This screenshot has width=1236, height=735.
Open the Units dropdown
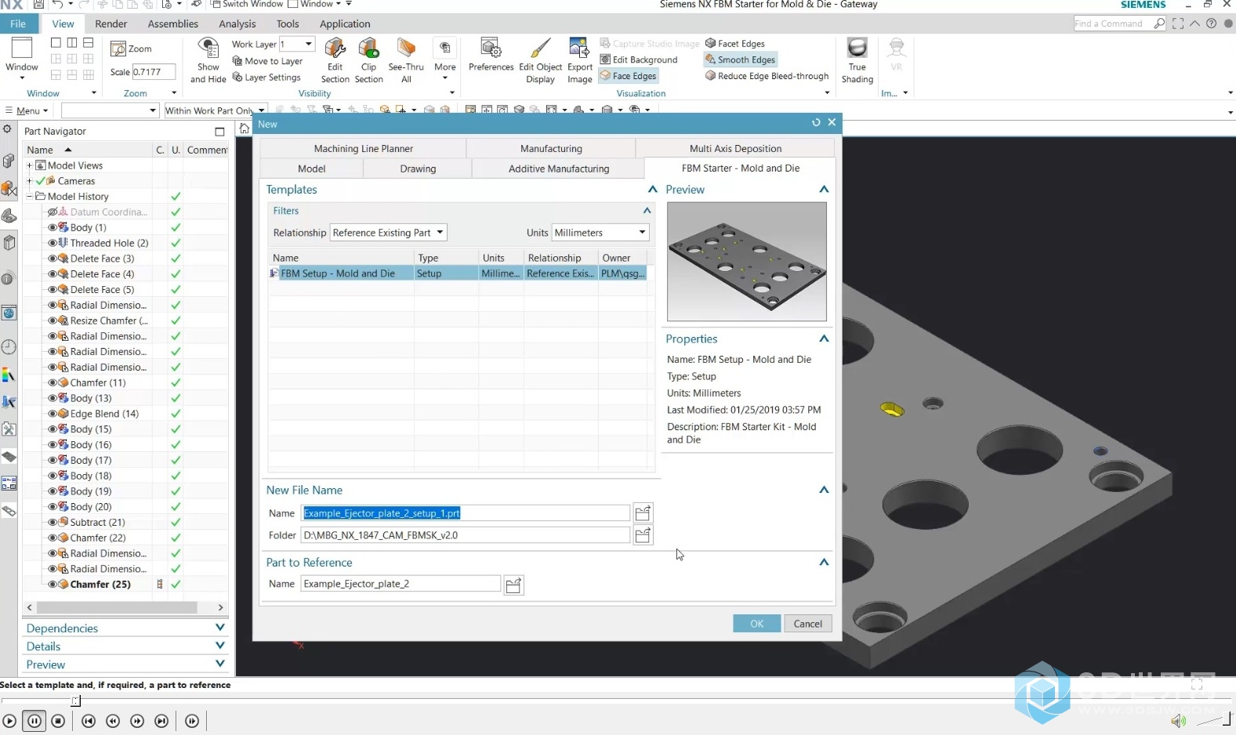pyautogui.click(x=601, y=233)
